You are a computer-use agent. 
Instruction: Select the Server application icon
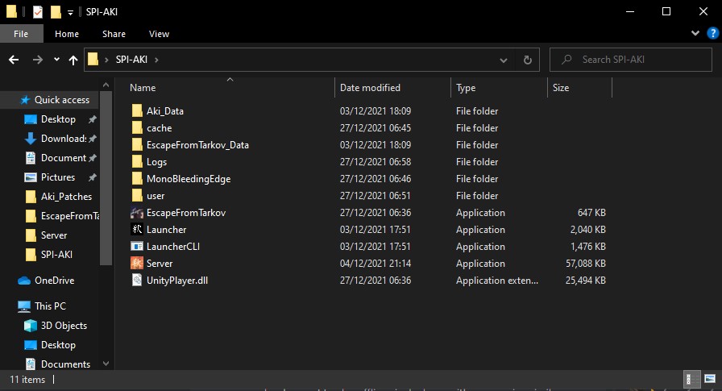[x=137, y=264]
